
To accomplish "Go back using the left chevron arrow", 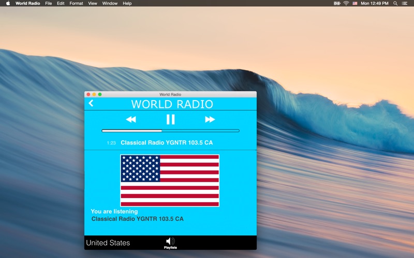I will click(91, 103).
